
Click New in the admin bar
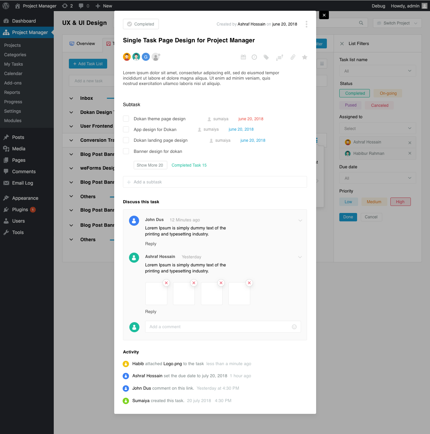coord(104,6)
